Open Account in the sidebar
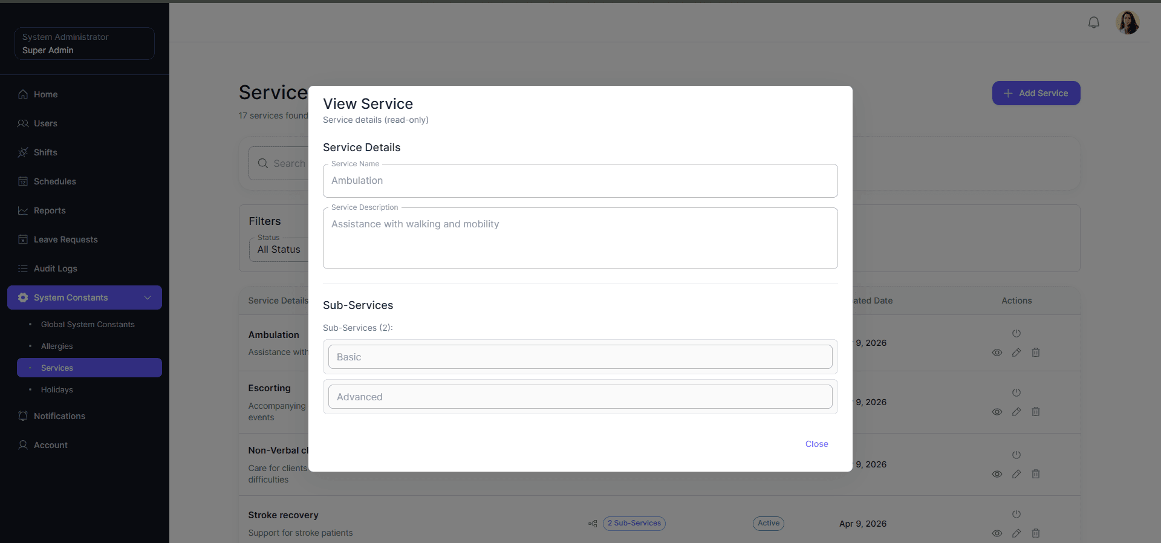 coord(85,445)
